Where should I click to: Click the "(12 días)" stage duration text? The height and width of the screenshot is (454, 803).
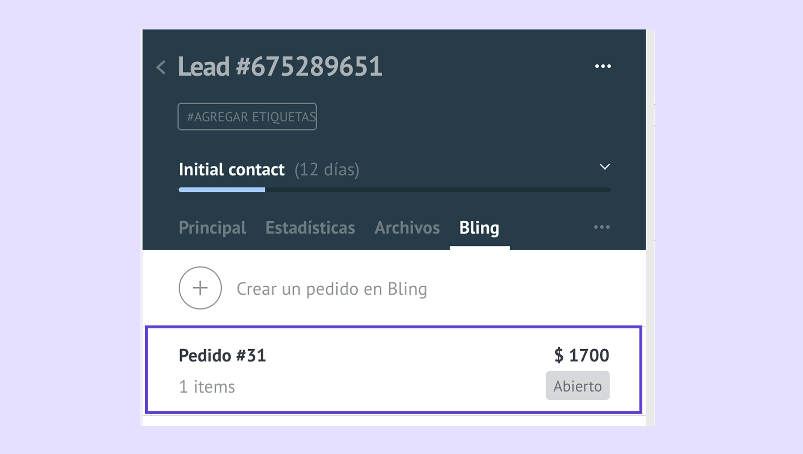click(x=327, y=170)
